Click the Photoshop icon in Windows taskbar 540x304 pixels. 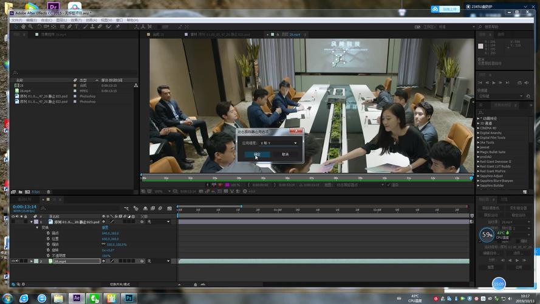point(129,298)
